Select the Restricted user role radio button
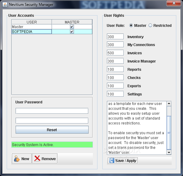 pos(150,25)
